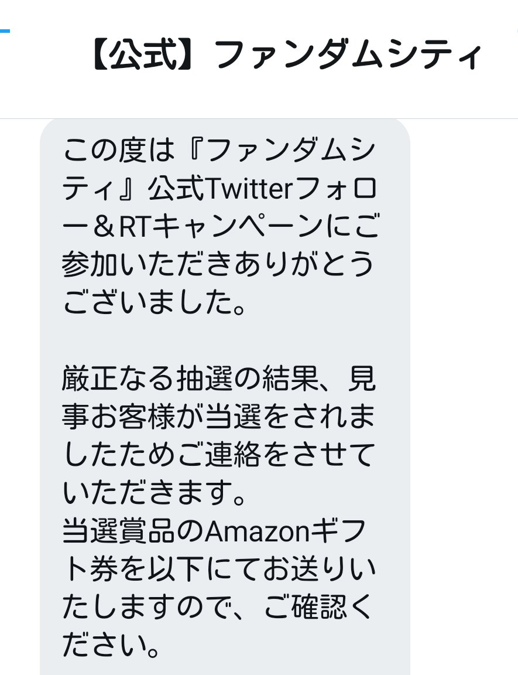Tap the &RTキャンペーン text line
Image resolution: width=518 pixels, height=675 pixels.
click(x=219, y=226)
